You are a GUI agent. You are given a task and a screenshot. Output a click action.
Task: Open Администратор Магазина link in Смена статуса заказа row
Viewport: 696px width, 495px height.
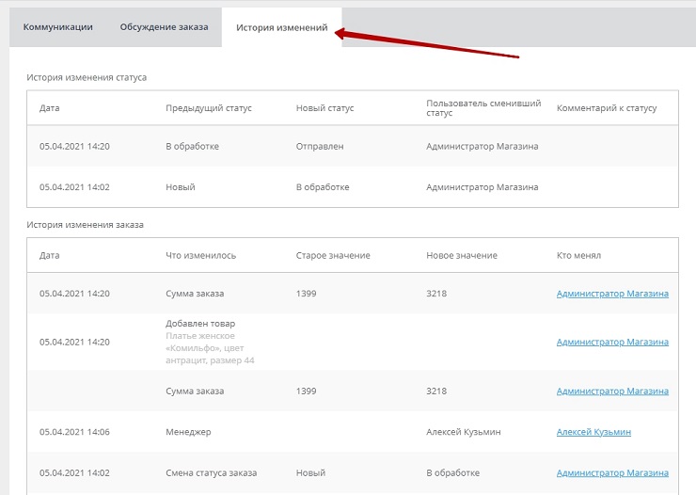point(612,472)
